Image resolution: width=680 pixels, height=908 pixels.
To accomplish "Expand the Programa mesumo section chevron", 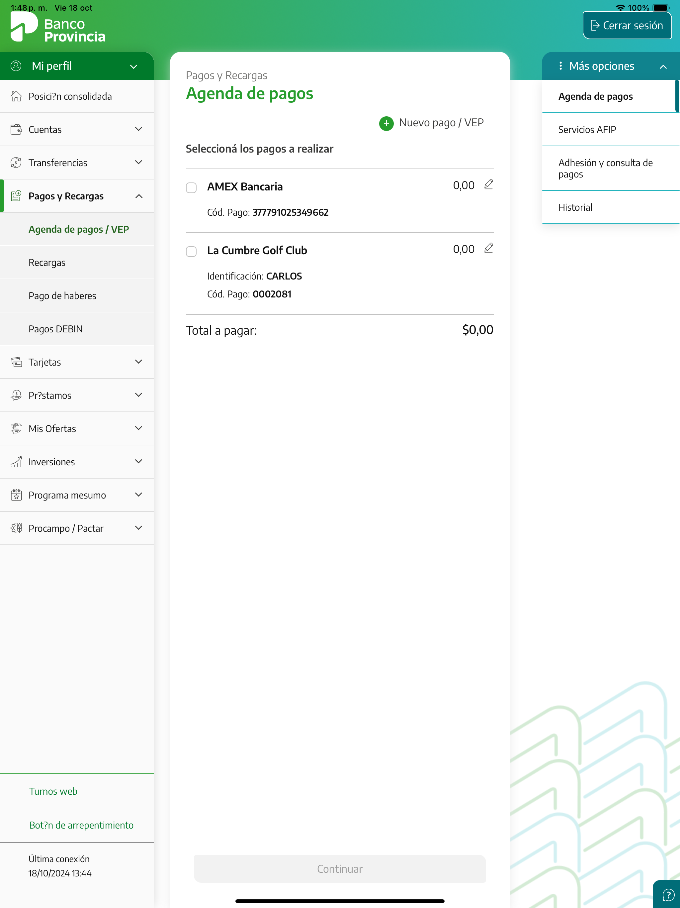I will click(x=139, y=495).
